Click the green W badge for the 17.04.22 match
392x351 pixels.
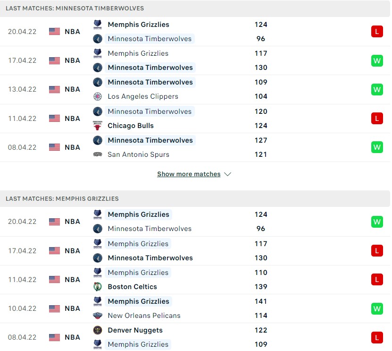[377, 60]
